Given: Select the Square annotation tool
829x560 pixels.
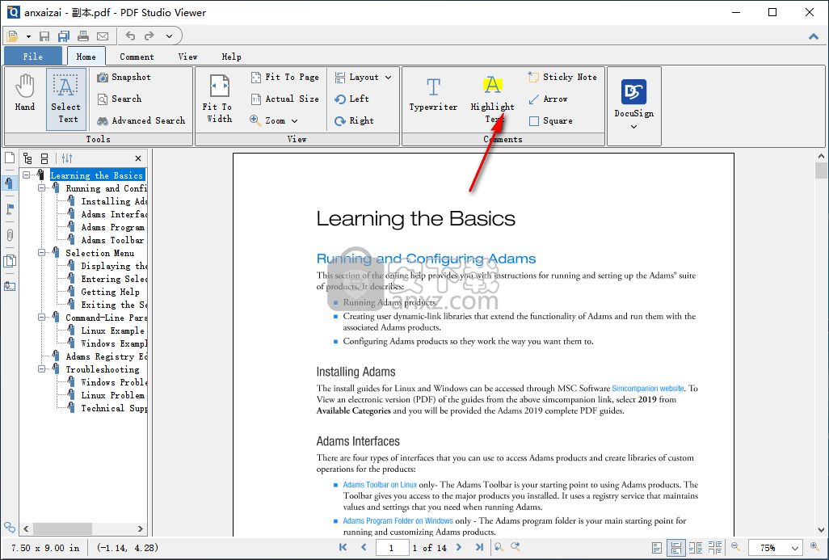Looking at the screenshot, I should pos(550,120).
